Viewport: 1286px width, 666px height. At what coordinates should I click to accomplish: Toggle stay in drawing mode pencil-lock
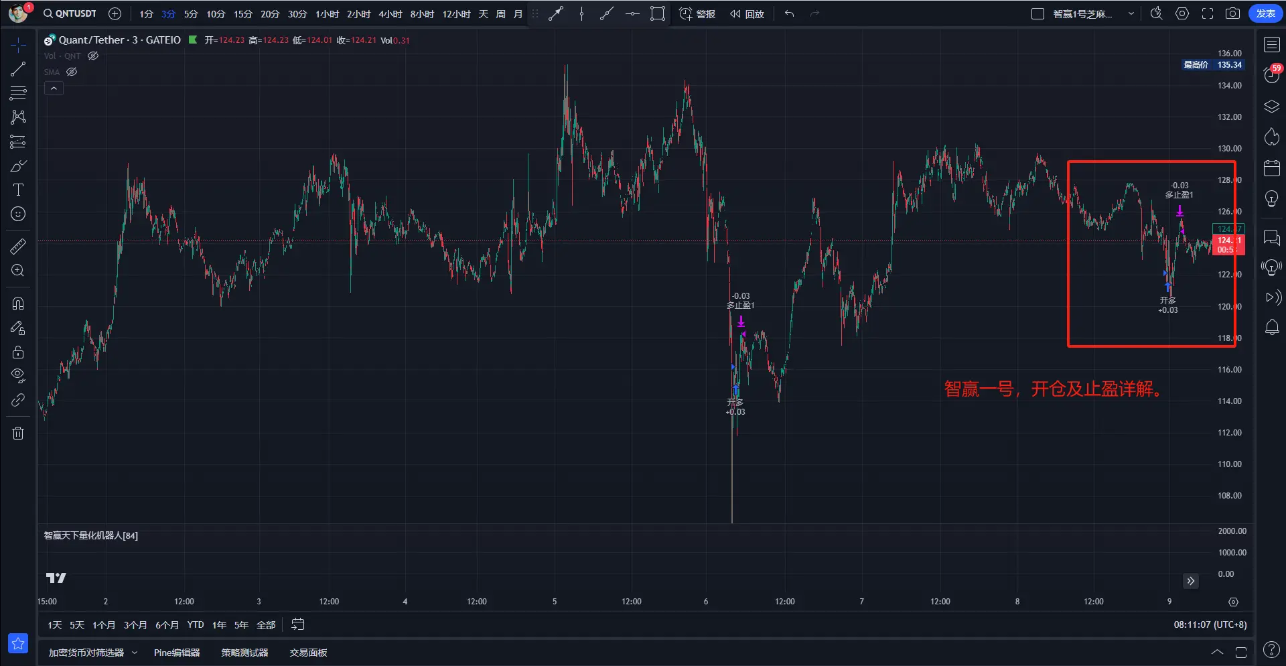click(18, 328)
